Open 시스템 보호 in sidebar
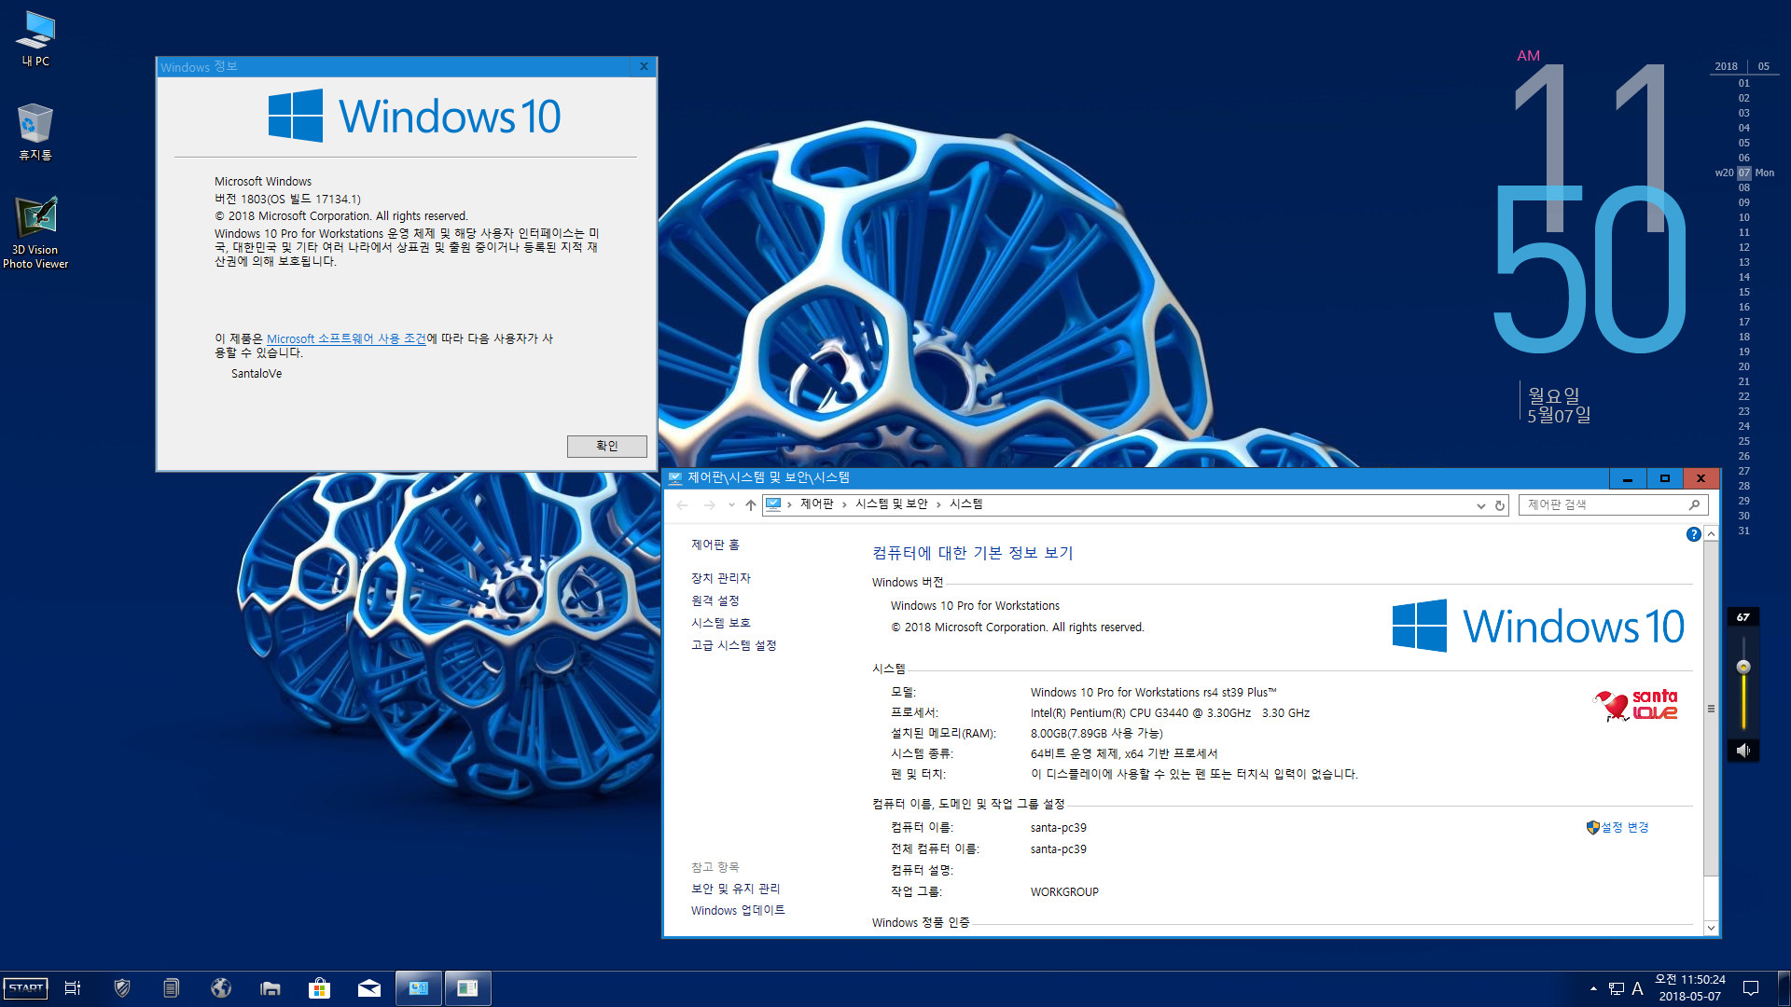The image size is (1791, 1007). point(720,623)
